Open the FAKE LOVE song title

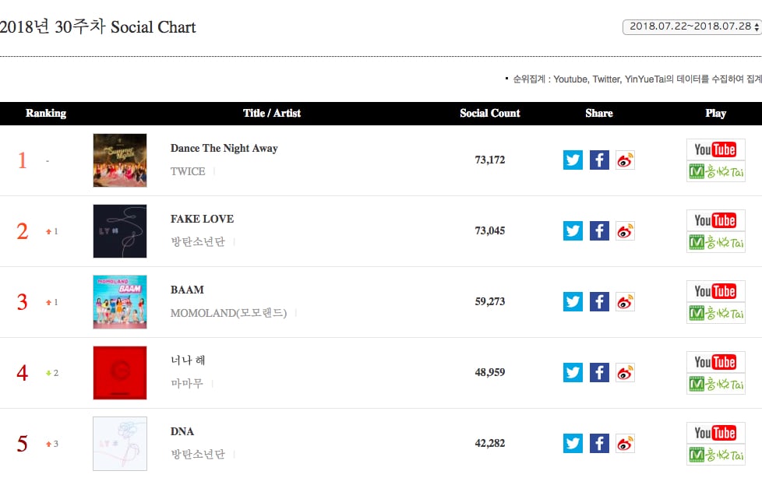202,220
